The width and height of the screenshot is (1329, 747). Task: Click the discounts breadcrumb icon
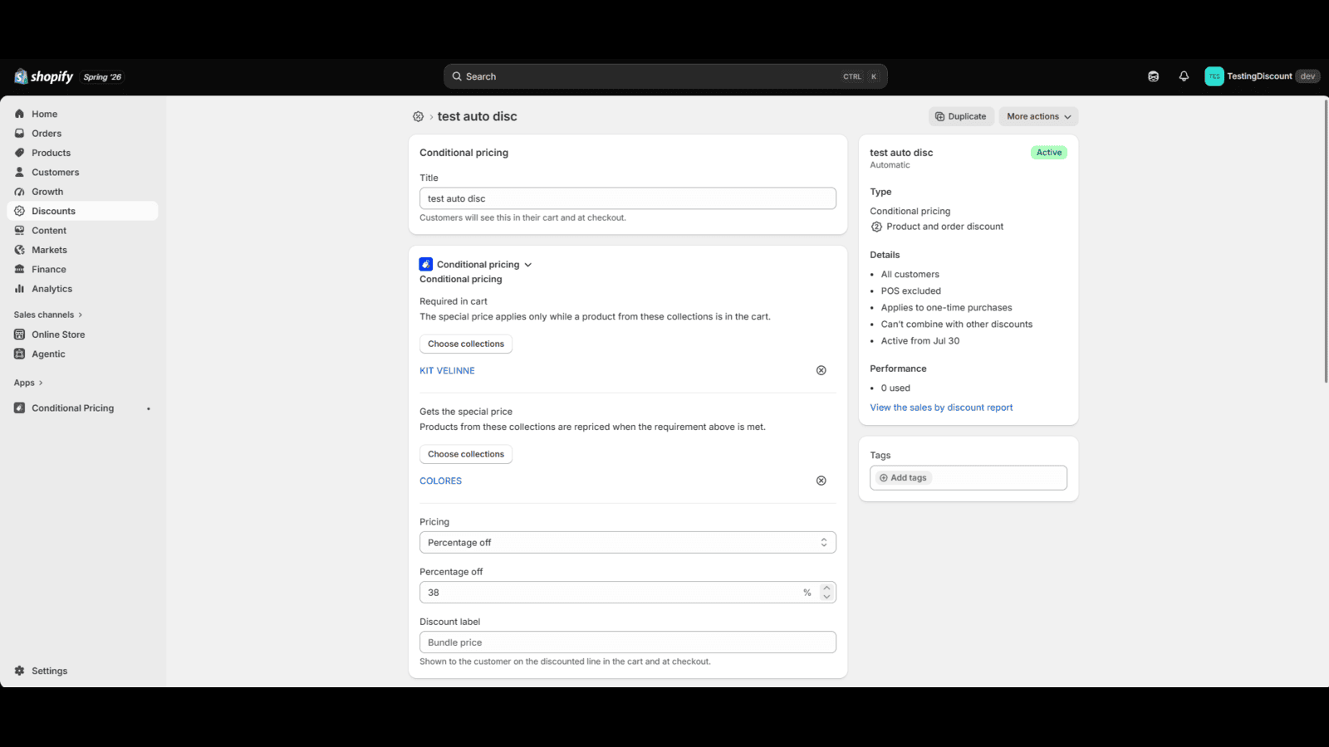pos(419,117)
